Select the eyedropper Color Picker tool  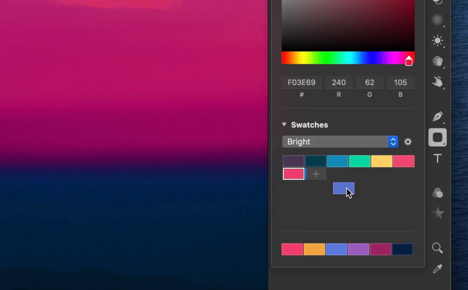pyautogui.click(x=437, y=269)
